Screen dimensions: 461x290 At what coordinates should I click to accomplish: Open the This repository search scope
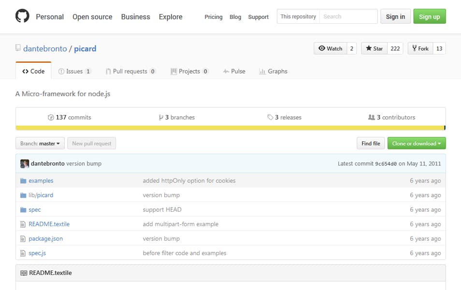pyautogui.click(x=298, y=16)
